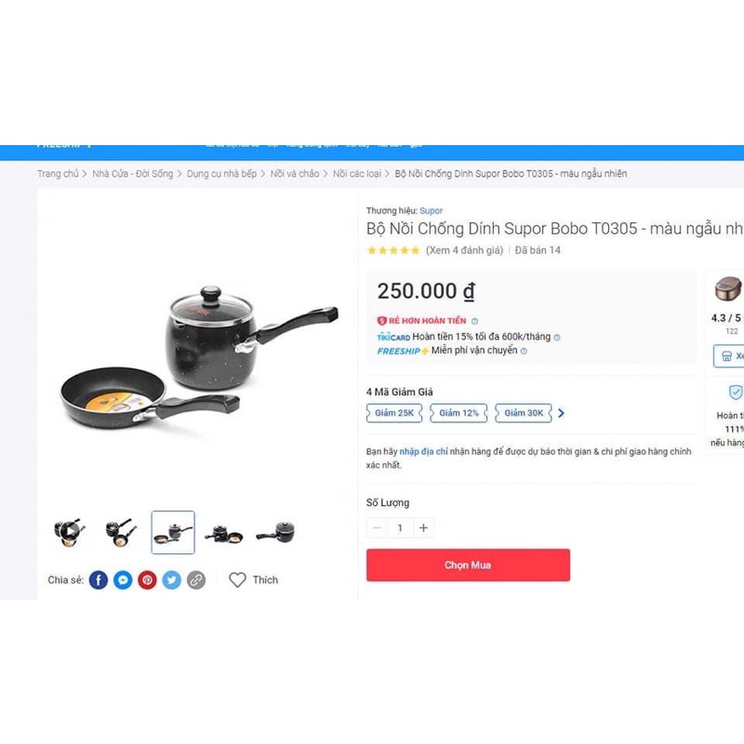Viewport: 744px width, 744px height.
Task: Expand more discount codes with arrow
Action: pyautogui.click(x=562, y=413)
